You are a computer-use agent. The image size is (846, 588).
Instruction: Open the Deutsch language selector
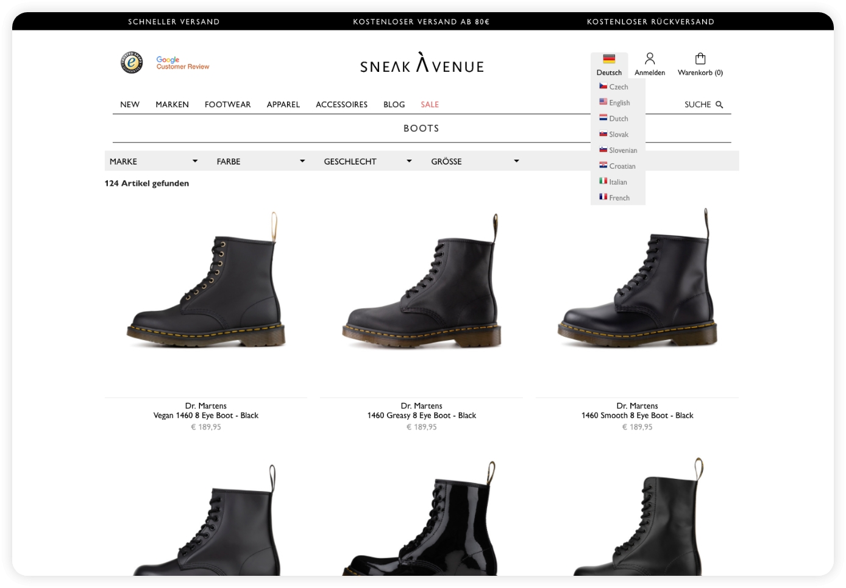[x=609, y=66]
